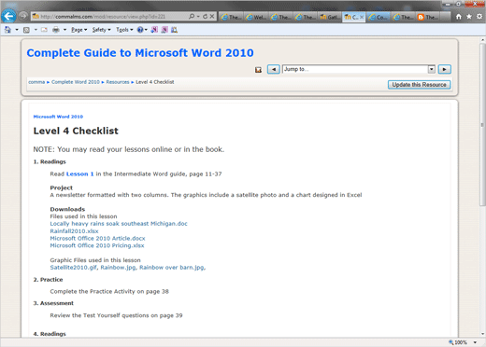The width and height of the screenshot is (486, 347).
Task: Expand the feeds dropdown arrow
Action: (36, 30)
